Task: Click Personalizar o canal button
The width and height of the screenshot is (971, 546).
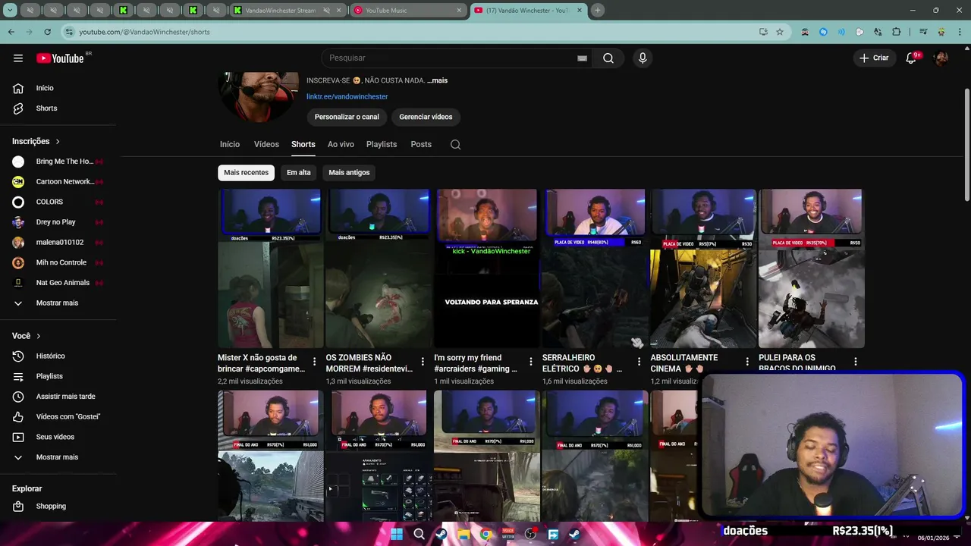Action: (x=347, y=117)
